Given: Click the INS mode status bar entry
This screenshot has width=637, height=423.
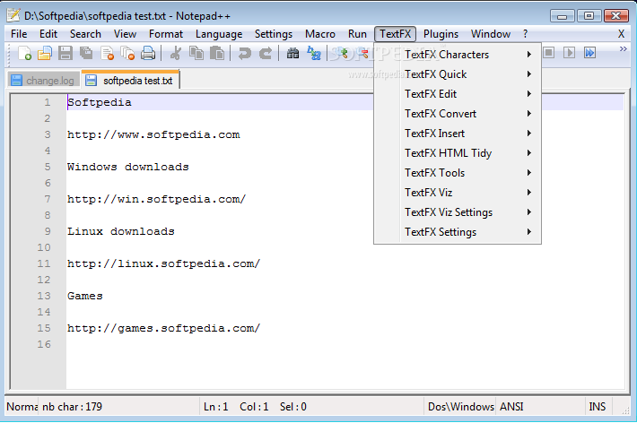Looking at the screenshot, I should coord(598,407).
